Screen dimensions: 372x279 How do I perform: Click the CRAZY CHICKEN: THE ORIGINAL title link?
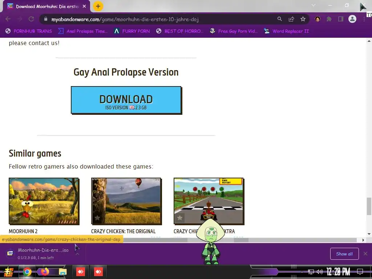(x=124, y=231)
